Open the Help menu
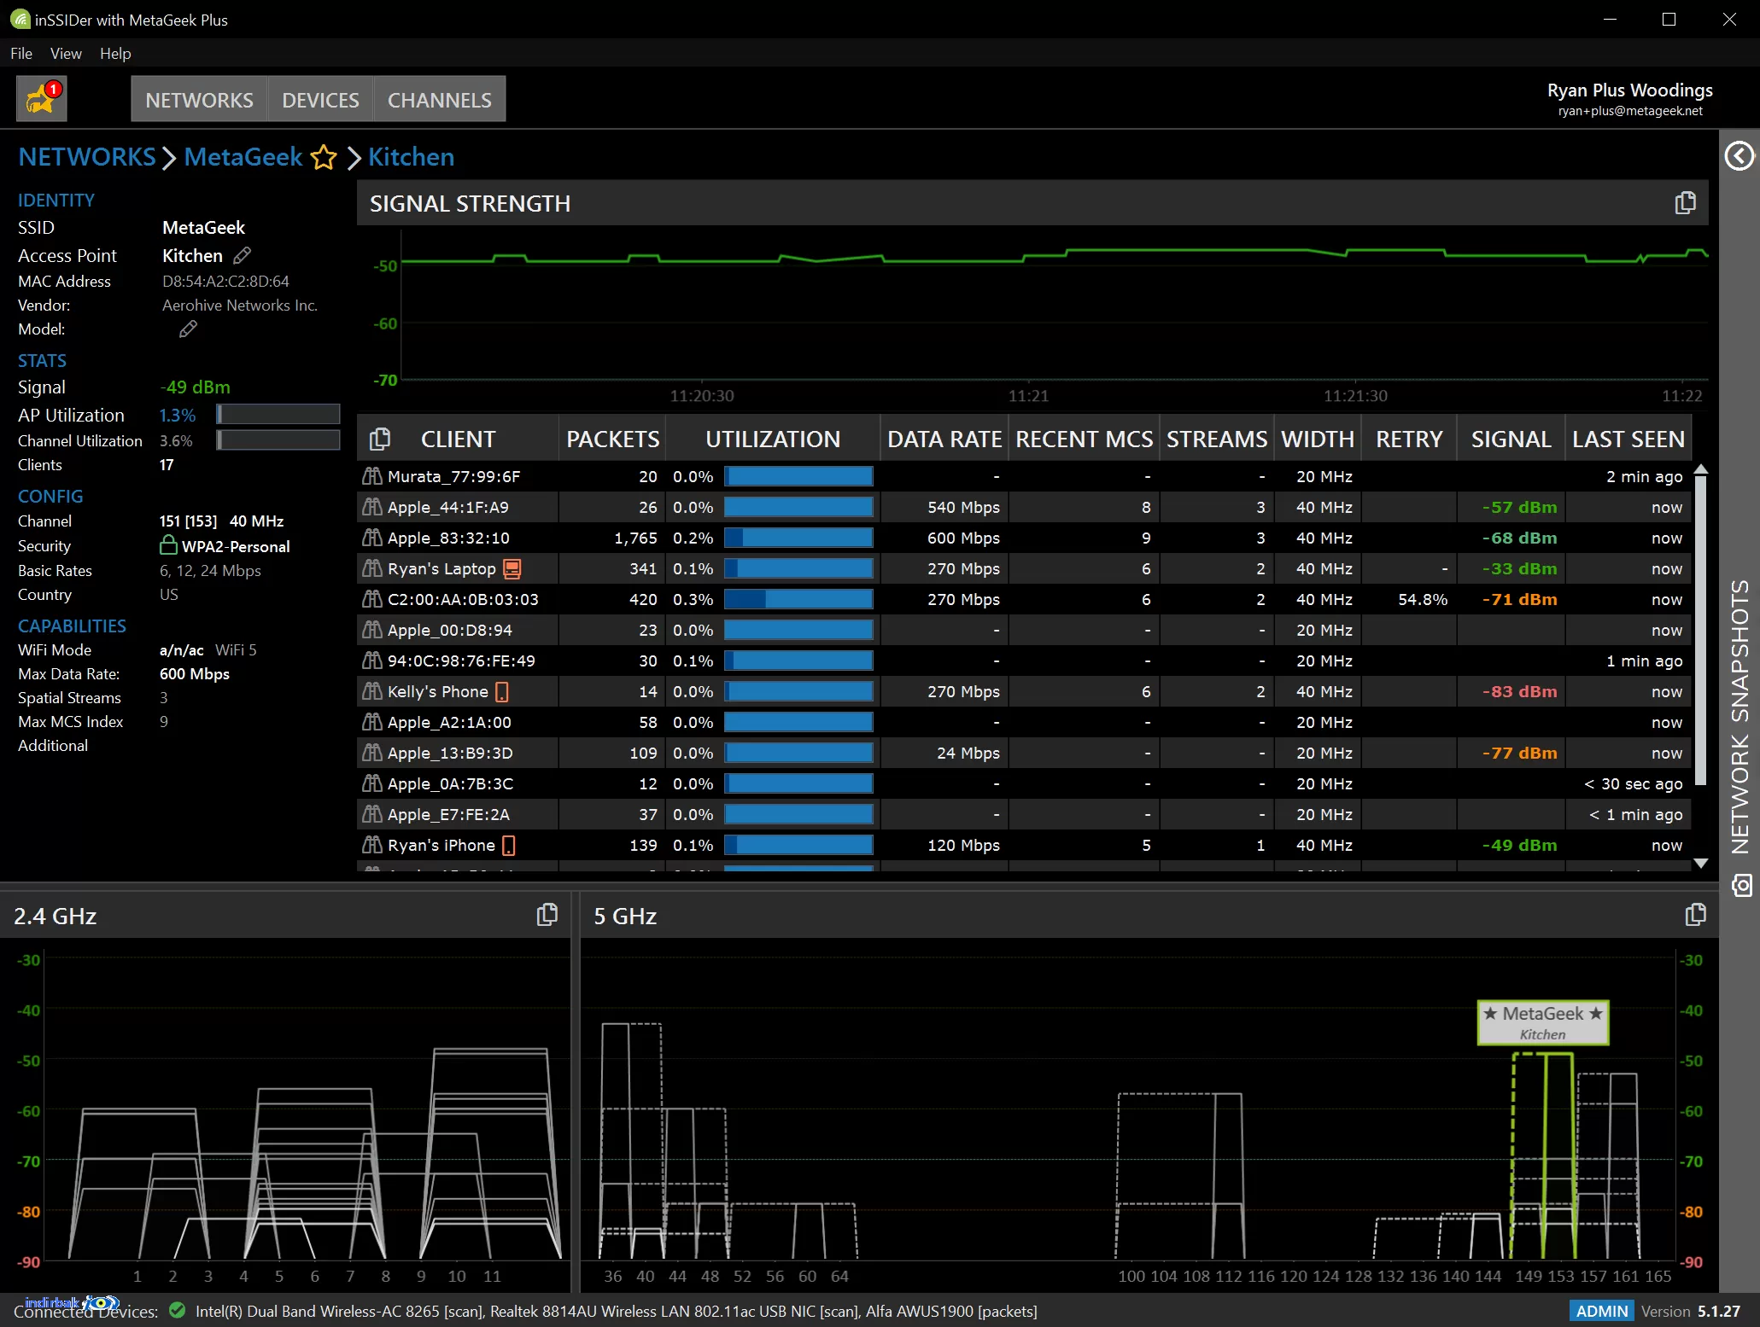1760x1327 pixels. coord(115,53)
